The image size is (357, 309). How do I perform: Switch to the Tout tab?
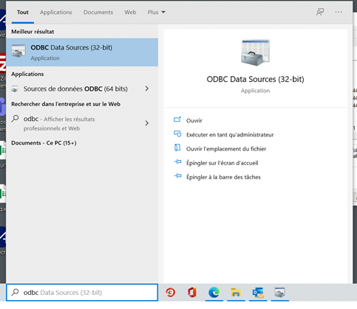pyautogui.click(x=23, y=13)
